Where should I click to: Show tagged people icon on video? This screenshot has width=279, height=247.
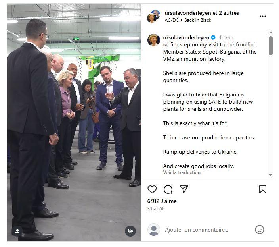pyautogui.click(x=17, y=231)
